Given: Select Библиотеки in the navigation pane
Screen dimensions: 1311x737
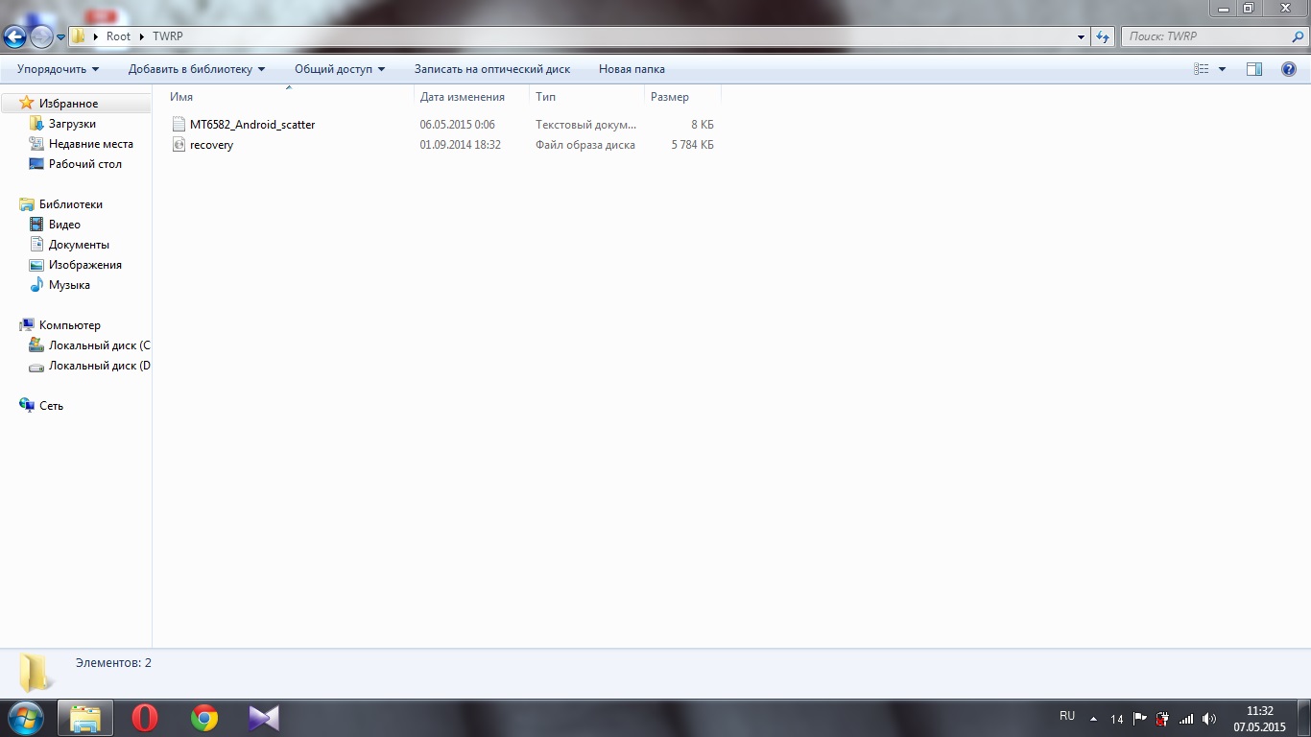Looking at the screenshot, I should [x=71, y=204].
